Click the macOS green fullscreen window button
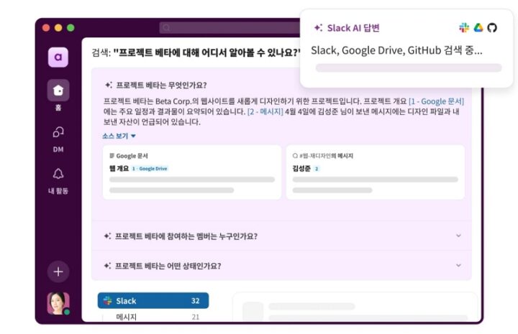 click(71, 28)
